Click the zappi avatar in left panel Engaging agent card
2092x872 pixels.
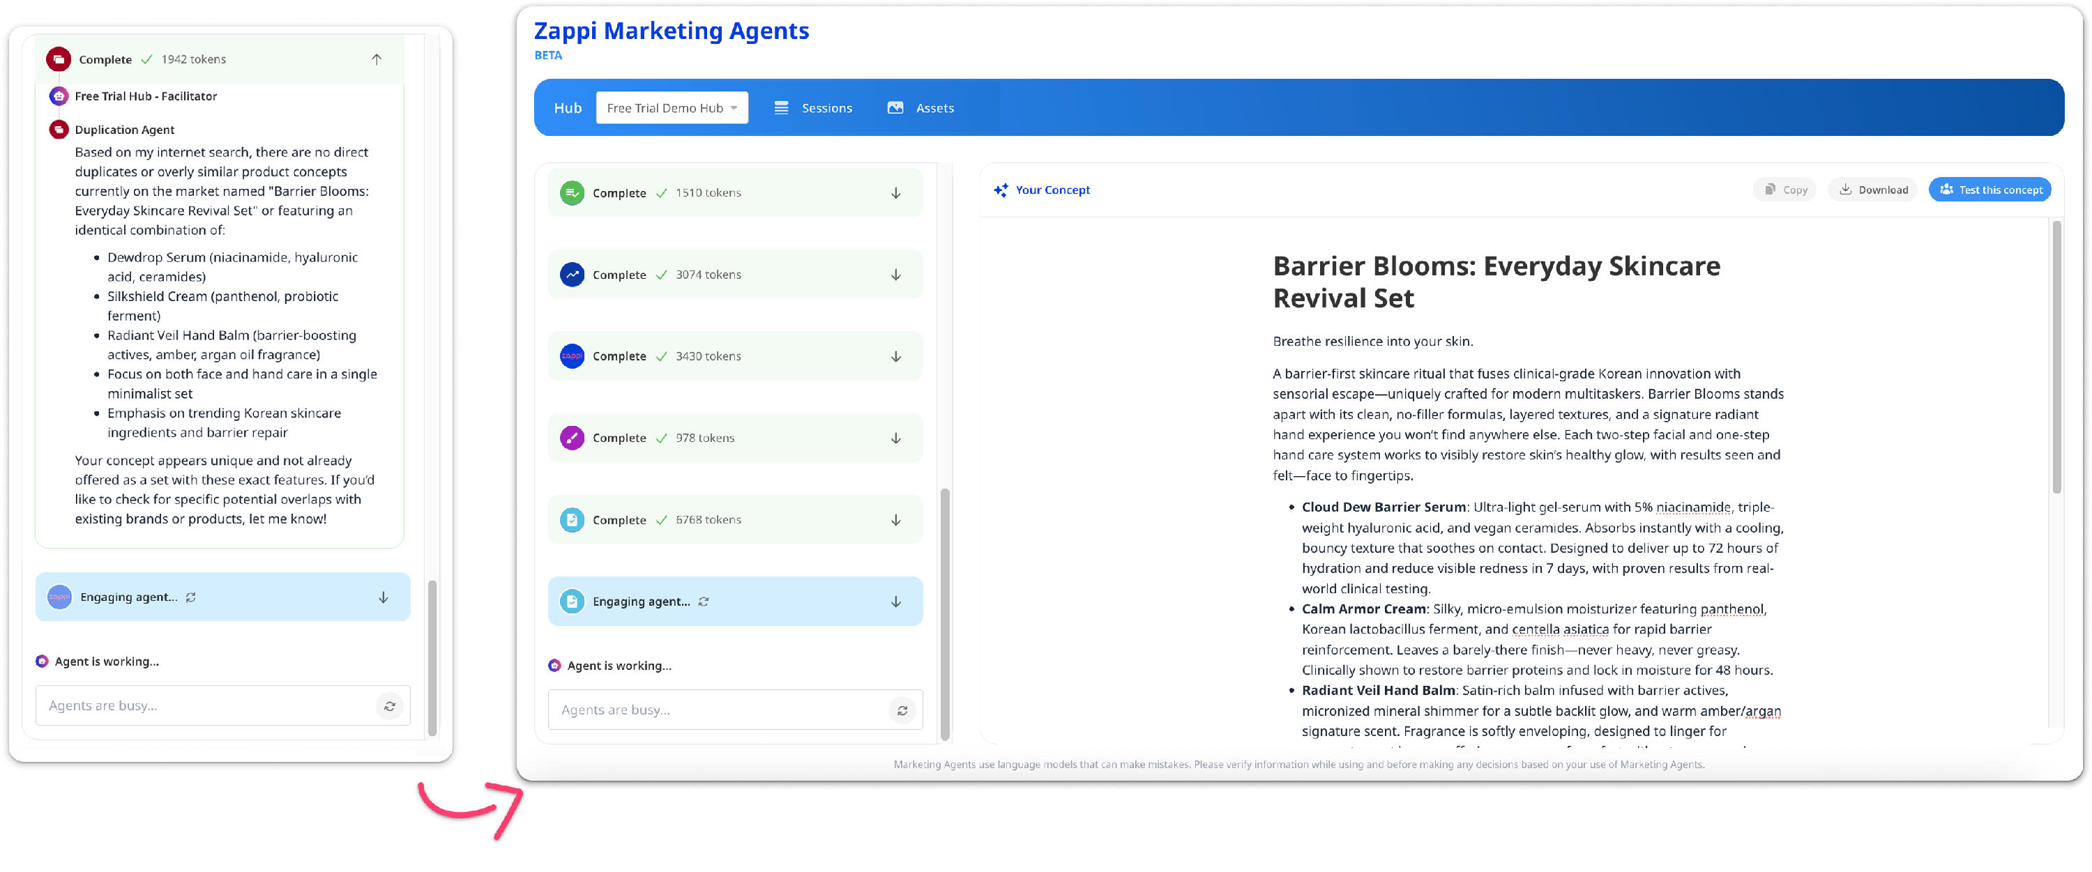pyautogui.click(x=59, y=597)
